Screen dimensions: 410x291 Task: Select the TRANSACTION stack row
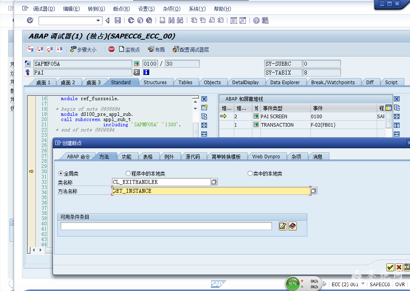click(302, 125)
